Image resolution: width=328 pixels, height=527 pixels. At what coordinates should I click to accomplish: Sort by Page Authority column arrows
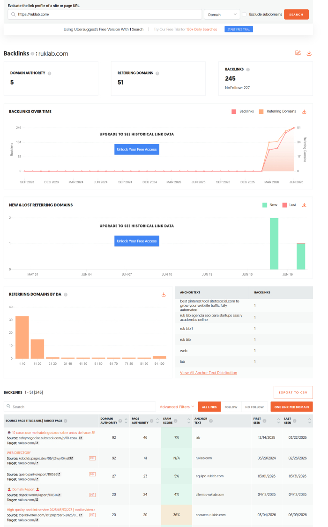click(x=157, y=421)
